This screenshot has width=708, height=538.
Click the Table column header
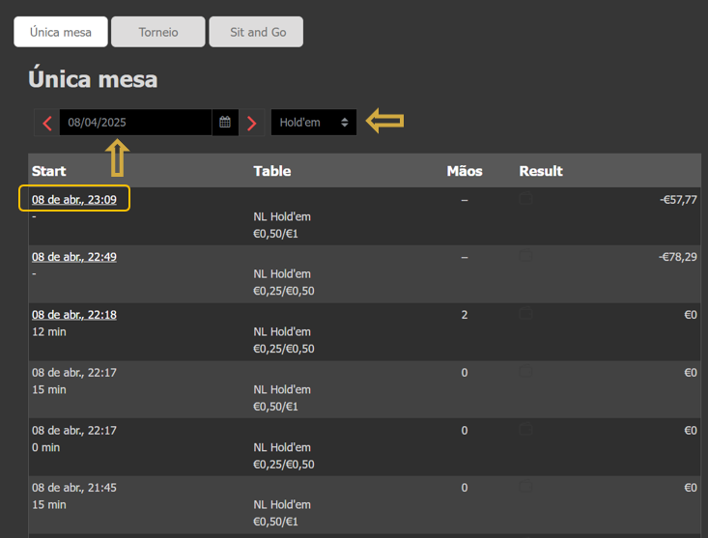(272, 171)
